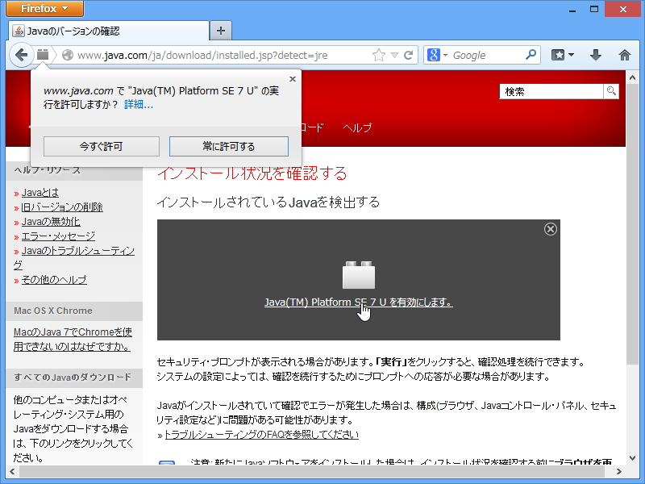Screen dimensions: 645x484
Task: Open Downloads via the arrow icon
Action: [594, 55]
